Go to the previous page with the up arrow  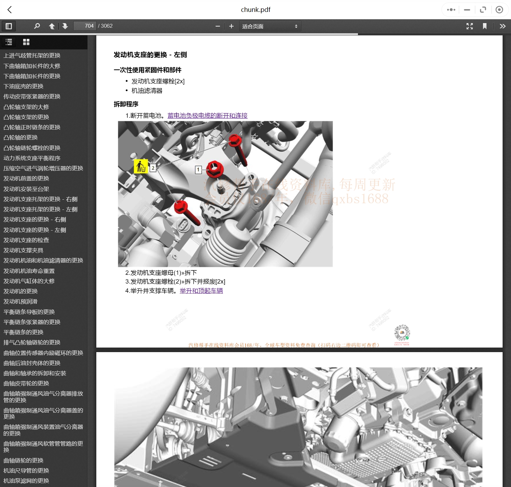click(51, 26)
